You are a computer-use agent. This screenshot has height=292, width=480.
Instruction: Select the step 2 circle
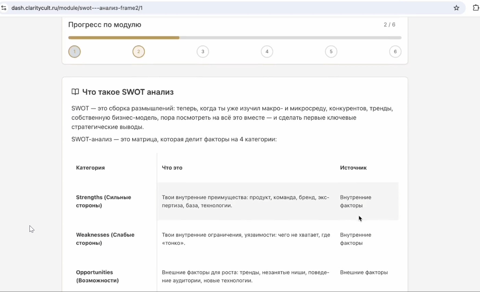(x=139, y=52)
